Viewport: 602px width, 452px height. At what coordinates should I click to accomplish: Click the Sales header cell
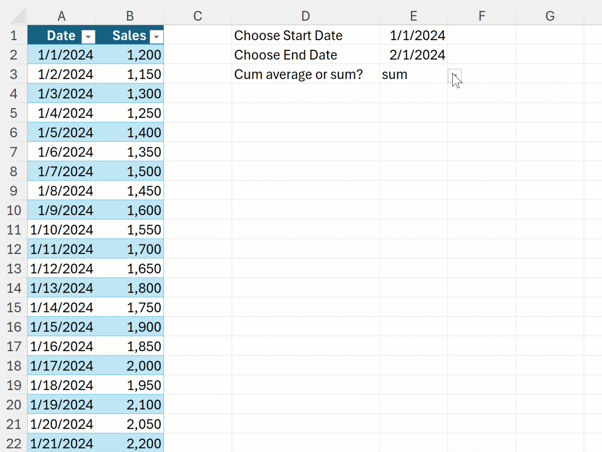click(x=130, y=35)
